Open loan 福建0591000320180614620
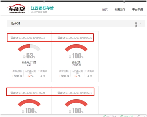Viewport: 147px width, 117px height. pos(28,93)
